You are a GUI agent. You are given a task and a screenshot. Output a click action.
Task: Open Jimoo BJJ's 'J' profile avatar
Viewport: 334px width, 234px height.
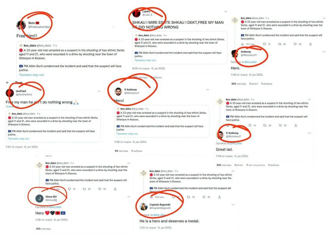pyautogui.click(x=39, y=199)
